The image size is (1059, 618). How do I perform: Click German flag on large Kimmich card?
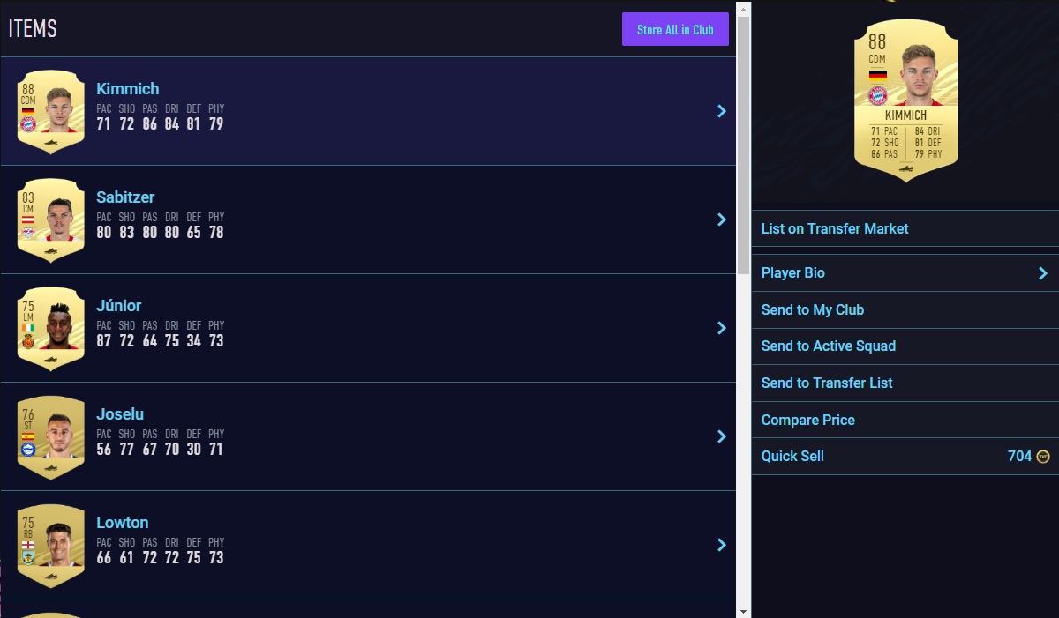pyautogui.click(x=877, y=75)
